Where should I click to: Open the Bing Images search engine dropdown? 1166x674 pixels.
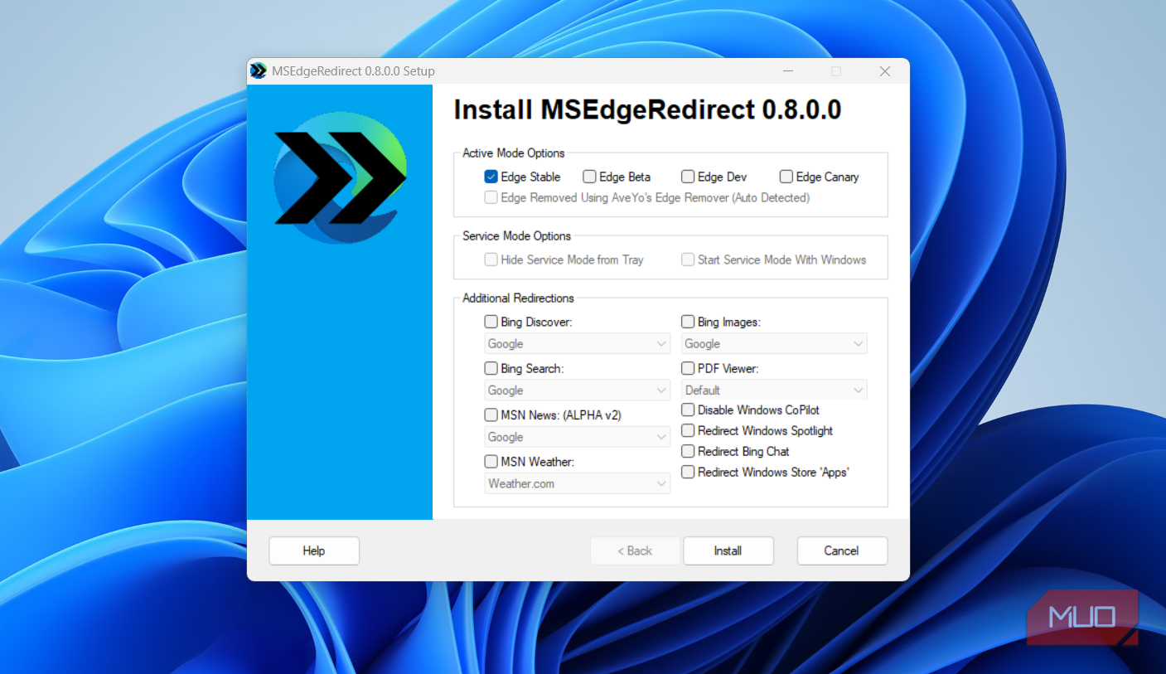(x=774, y=344)
